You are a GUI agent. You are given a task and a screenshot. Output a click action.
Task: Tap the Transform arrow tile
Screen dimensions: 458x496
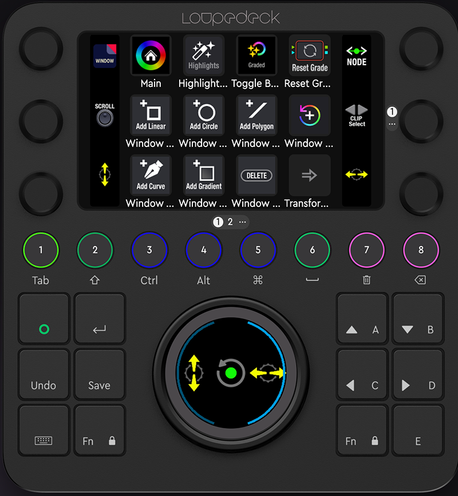point(309,175)
